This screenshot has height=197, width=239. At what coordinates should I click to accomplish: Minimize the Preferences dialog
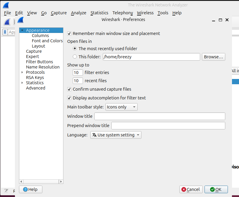click(214, 20)
